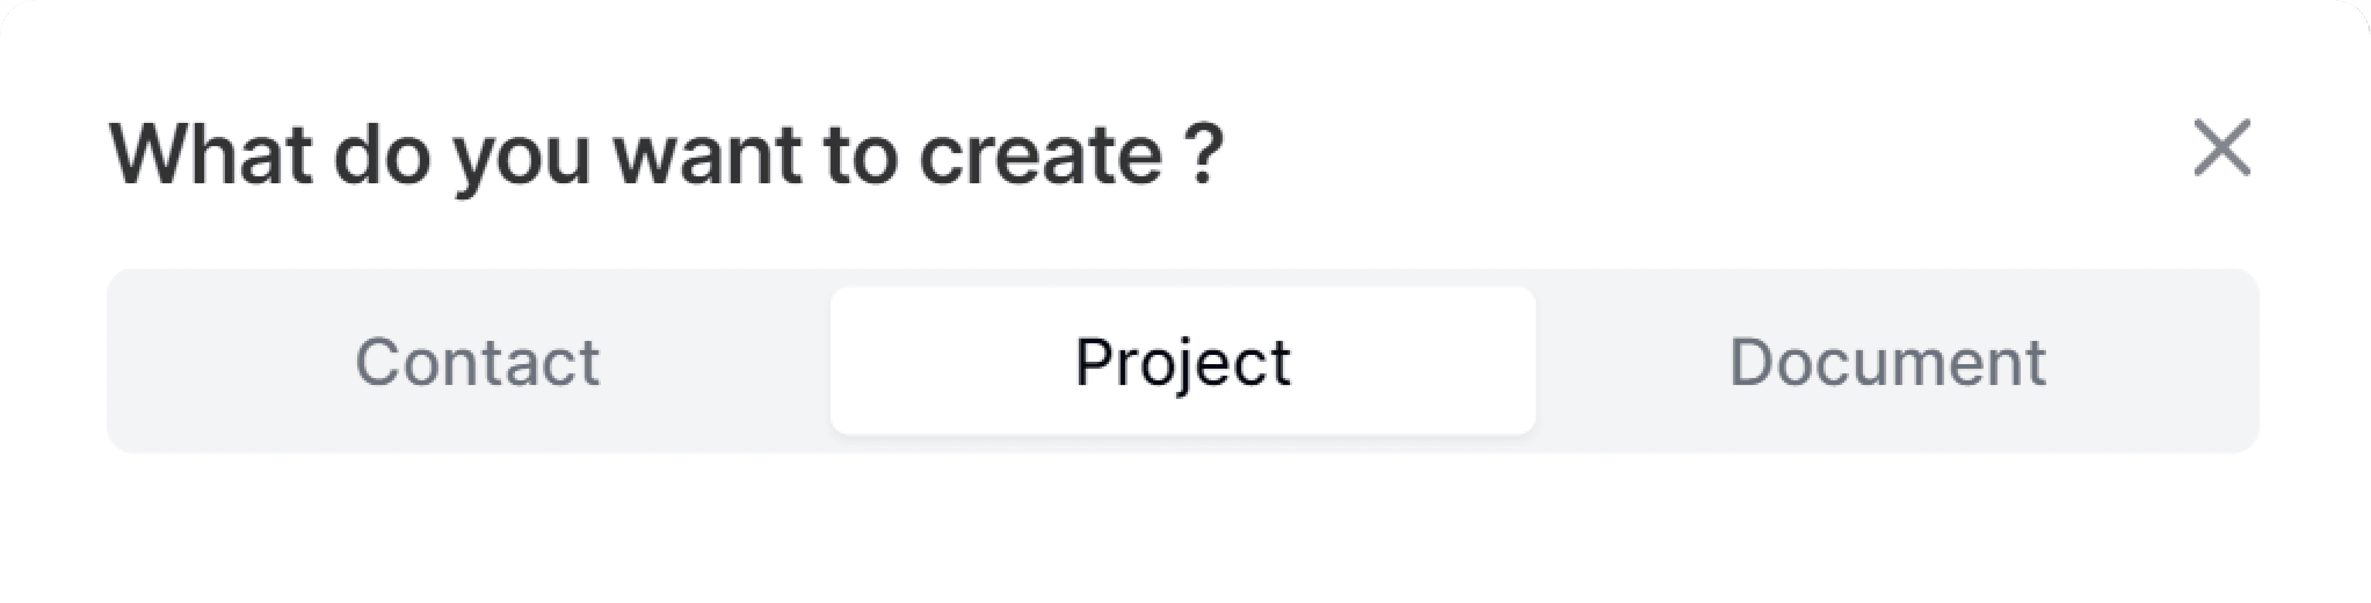Select the Contact tab
The image size is (2371, 603).
477,361
